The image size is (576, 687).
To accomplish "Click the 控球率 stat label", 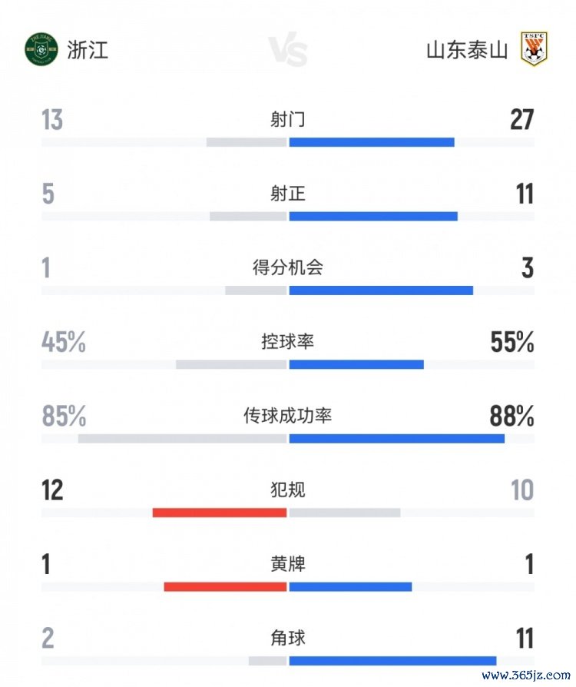I will click(x=288, y=342).
